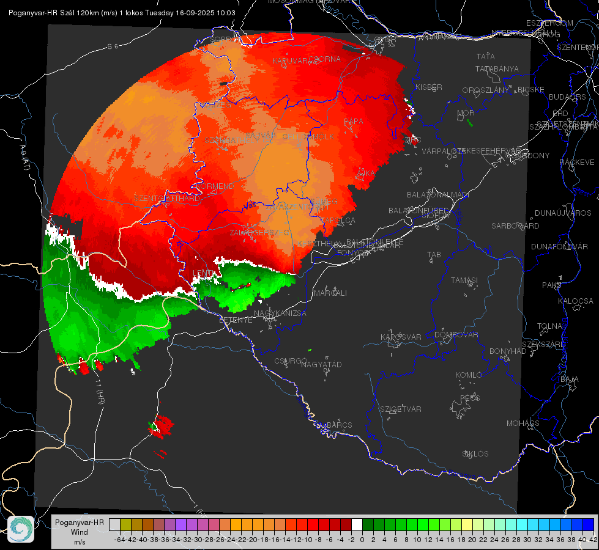The image size is (599, 550).
Task: Click the swirl logo icon at bottom-left
Action: point(21,529)
